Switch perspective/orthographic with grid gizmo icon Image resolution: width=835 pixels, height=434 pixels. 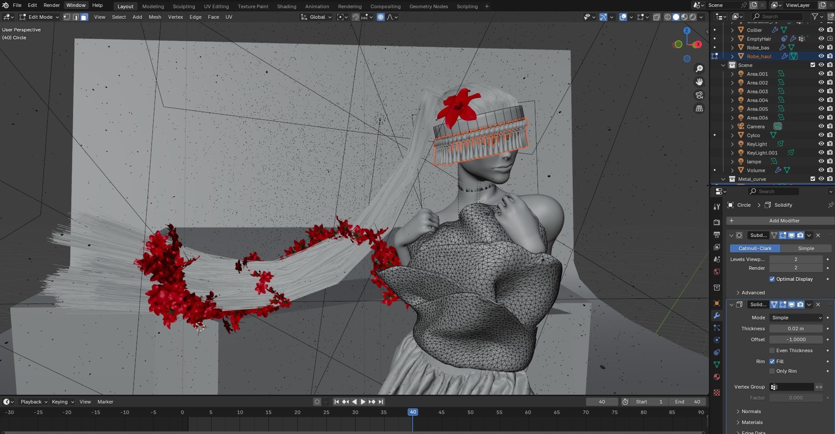[699, 109]
